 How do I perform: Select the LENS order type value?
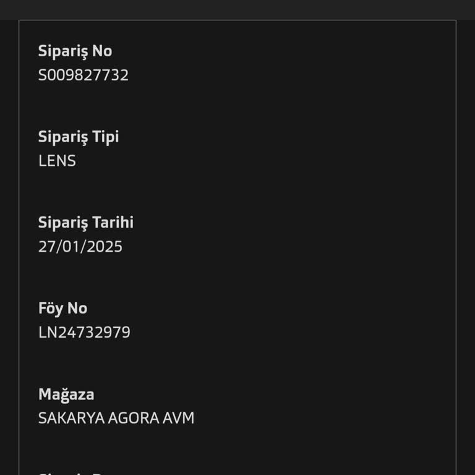[x=57, y=161]
